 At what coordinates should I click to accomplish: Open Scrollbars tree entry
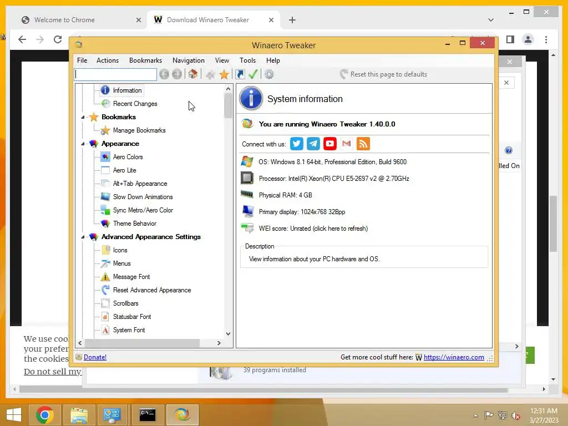pos(125,303)
